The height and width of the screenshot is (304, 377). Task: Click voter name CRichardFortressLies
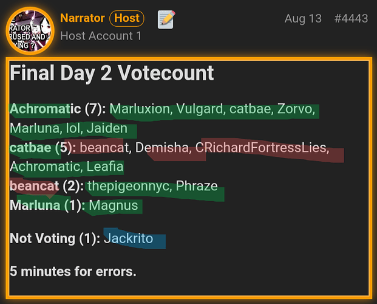click(x=262, y=147)
